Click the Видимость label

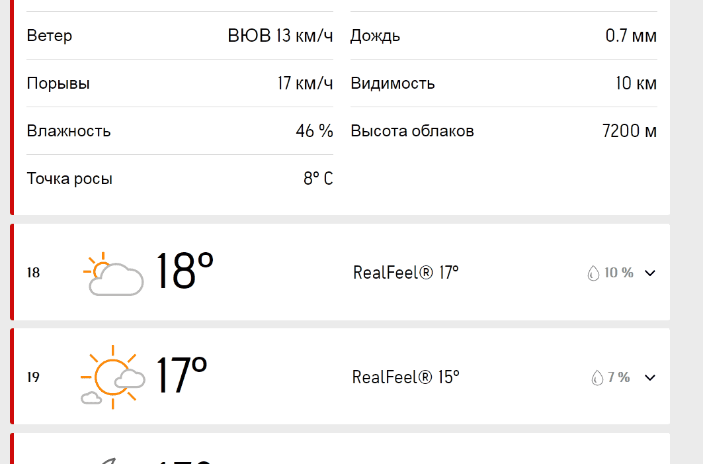tap(393, 83)
